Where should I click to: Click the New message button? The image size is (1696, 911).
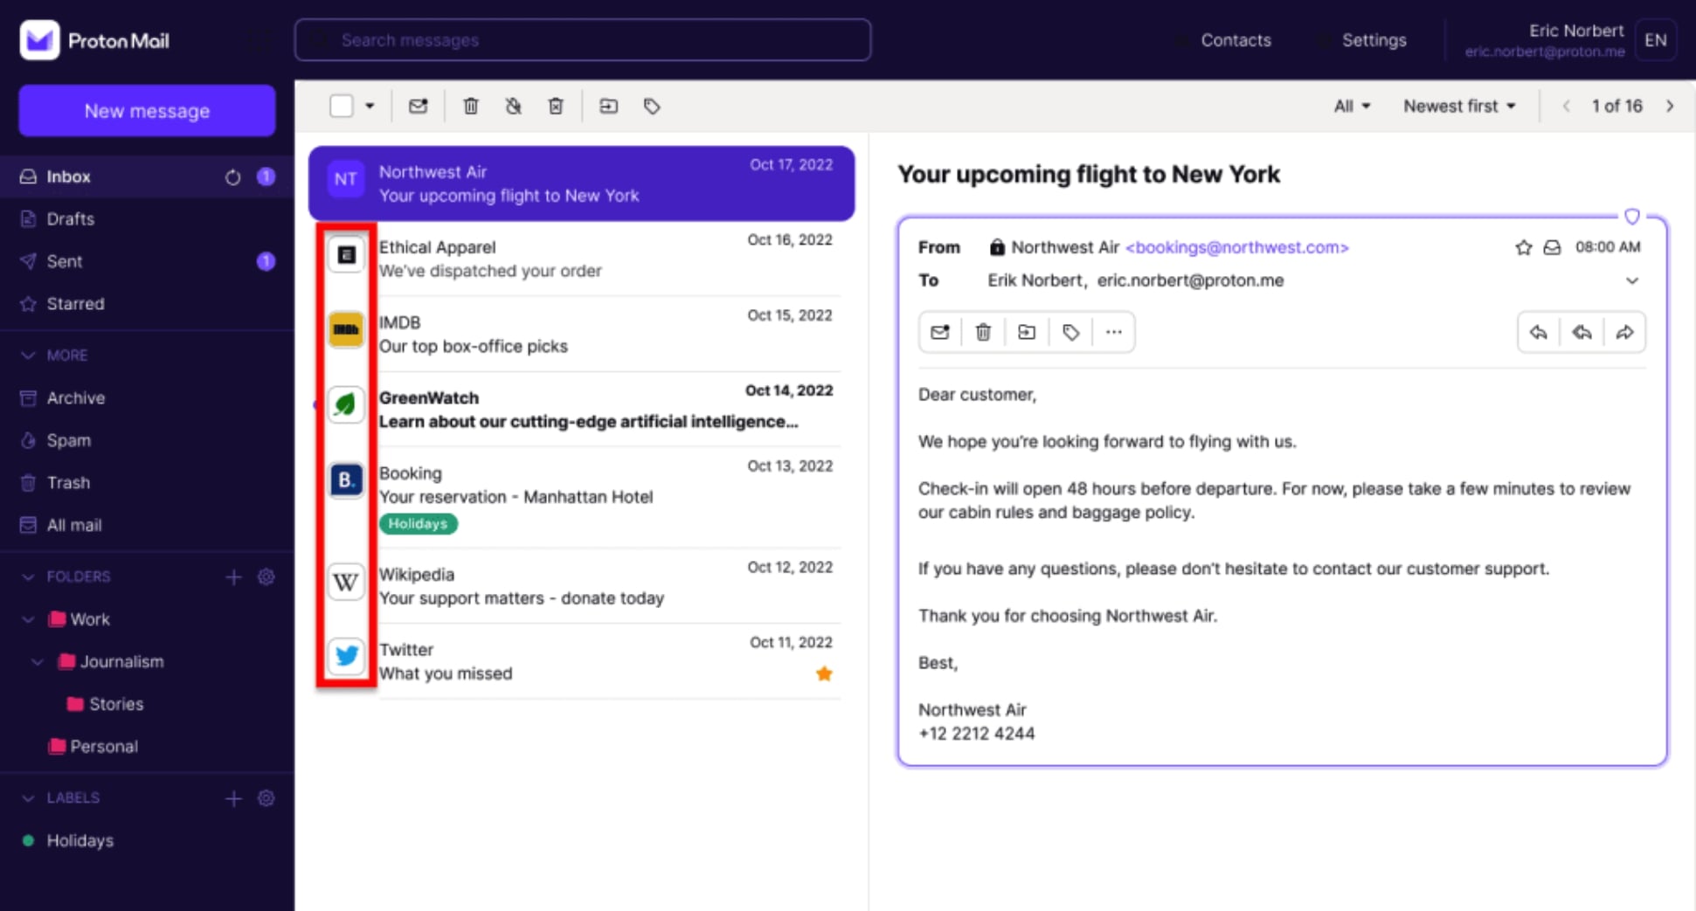(x=147, y=110)
